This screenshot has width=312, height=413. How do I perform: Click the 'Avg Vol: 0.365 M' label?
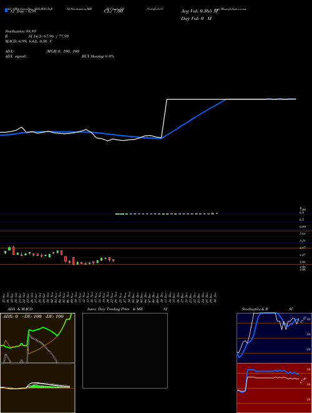(x=199, y=11)
